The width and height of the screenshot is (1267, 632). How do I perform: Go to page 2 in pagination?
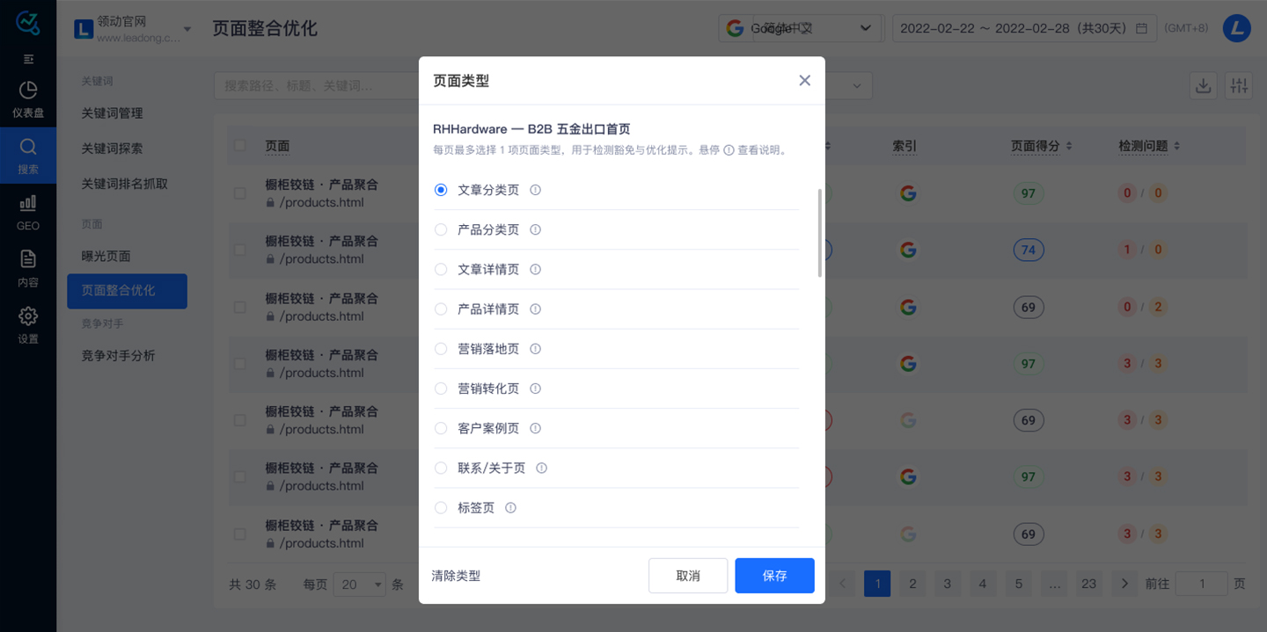912,584
